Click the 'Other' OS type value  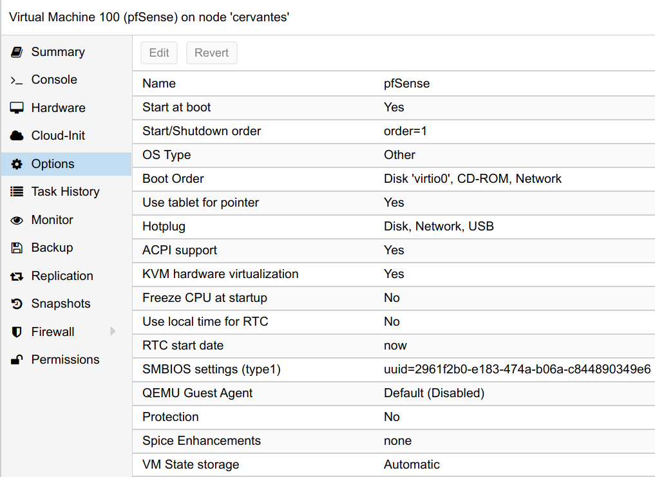coord(399,155)
